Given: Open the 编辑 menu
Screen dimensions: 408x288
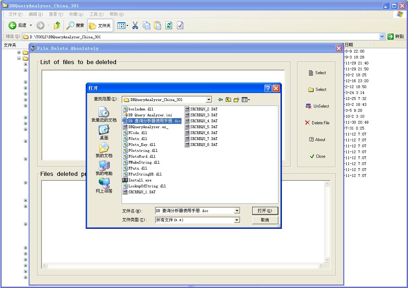Looking at the screenshot, I should [36, 14].
